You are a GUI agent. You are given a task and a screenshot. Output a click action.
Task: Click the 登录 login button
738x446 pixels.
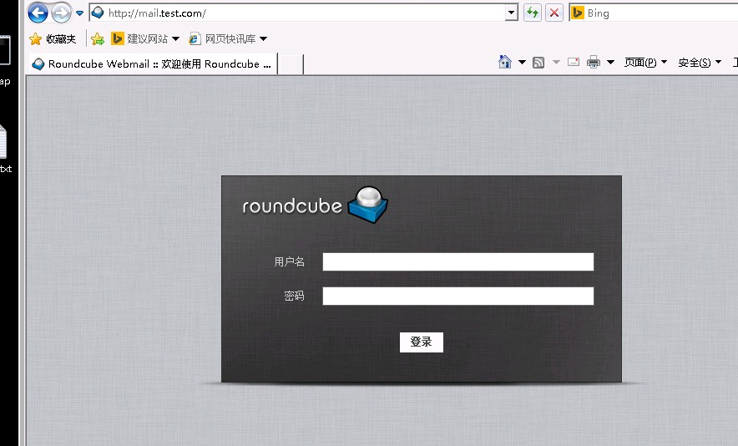tap(422, 342)
